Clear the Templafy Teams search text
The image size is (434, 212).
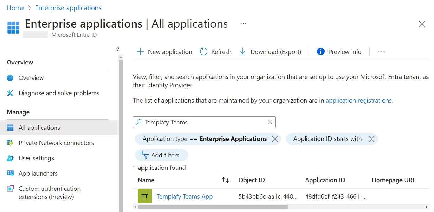point(270,122)
